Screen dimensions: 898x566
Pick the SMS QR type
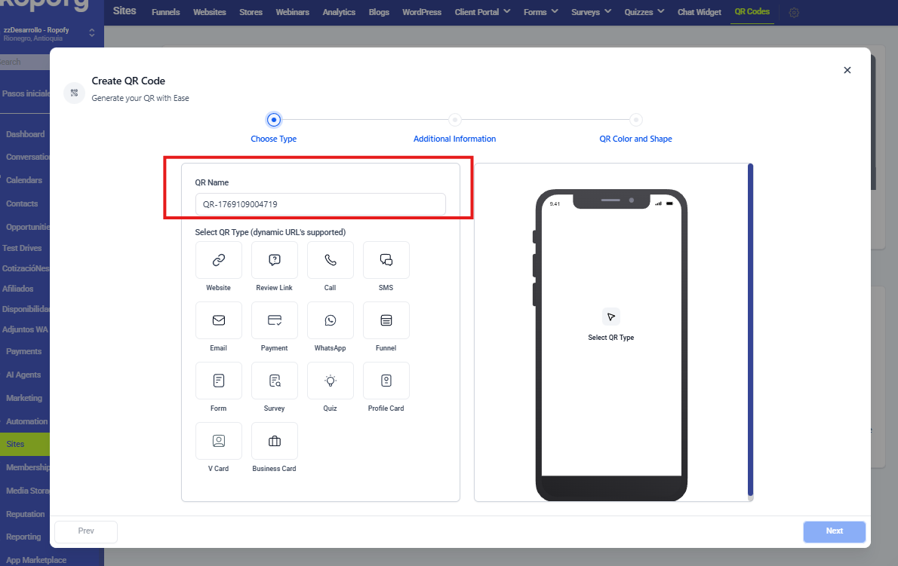click(x=386, y=260)
